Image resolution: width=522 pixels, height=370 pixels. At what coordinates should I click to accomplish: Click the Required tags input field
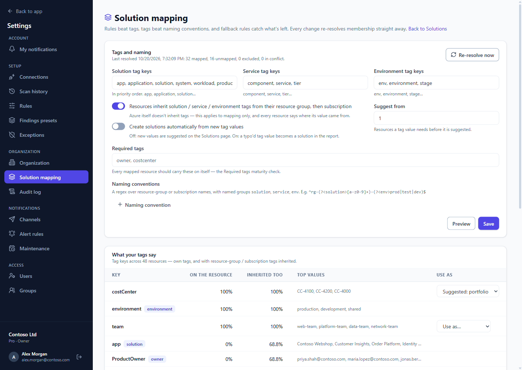click(x=306, y=160)
